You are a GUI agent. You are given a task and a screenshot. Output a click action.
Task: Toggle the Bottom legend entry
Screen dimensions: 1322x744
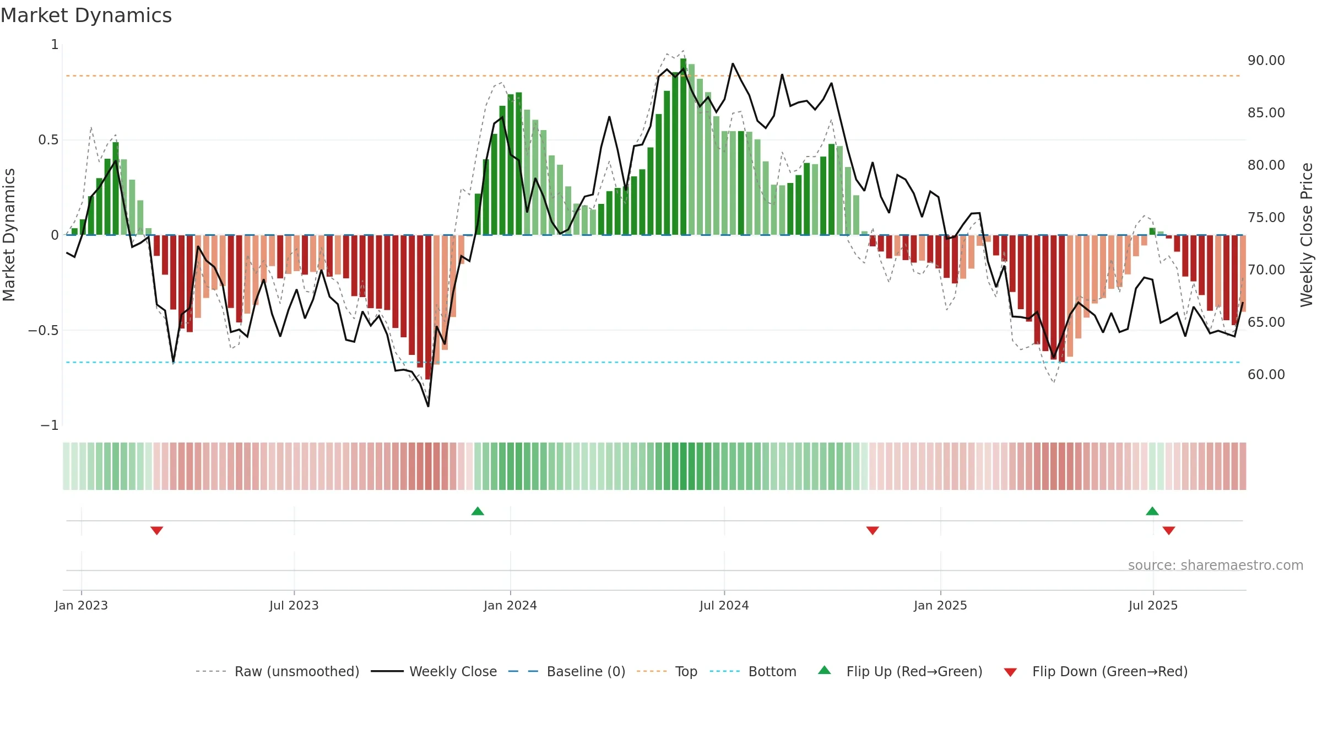[753, 671]
